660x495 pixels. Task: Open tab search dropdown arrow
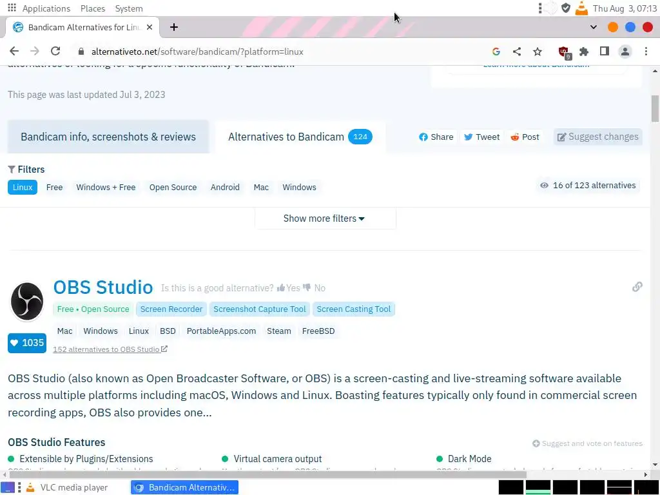tap(594, 27)
